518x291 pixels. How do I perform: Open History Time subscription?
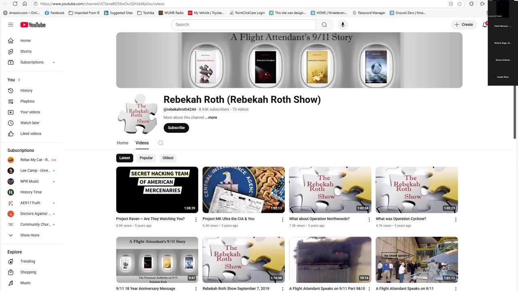pos(32,192)
